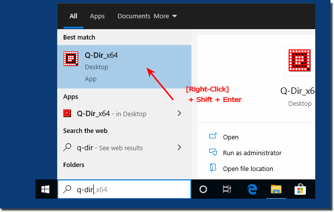Click the Run as administrator shield icon
The height and width of the screenshot is (212, 334).
point(213,152)
